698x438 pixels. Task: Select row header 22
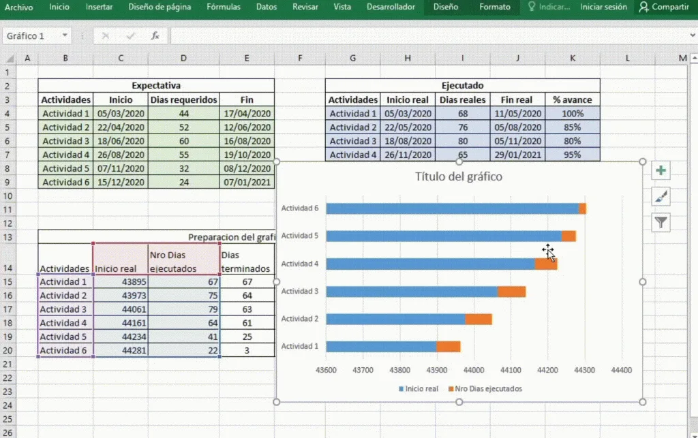coord(7,378)
